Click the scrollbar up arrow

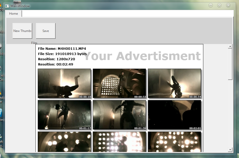[x=230, y=46]
